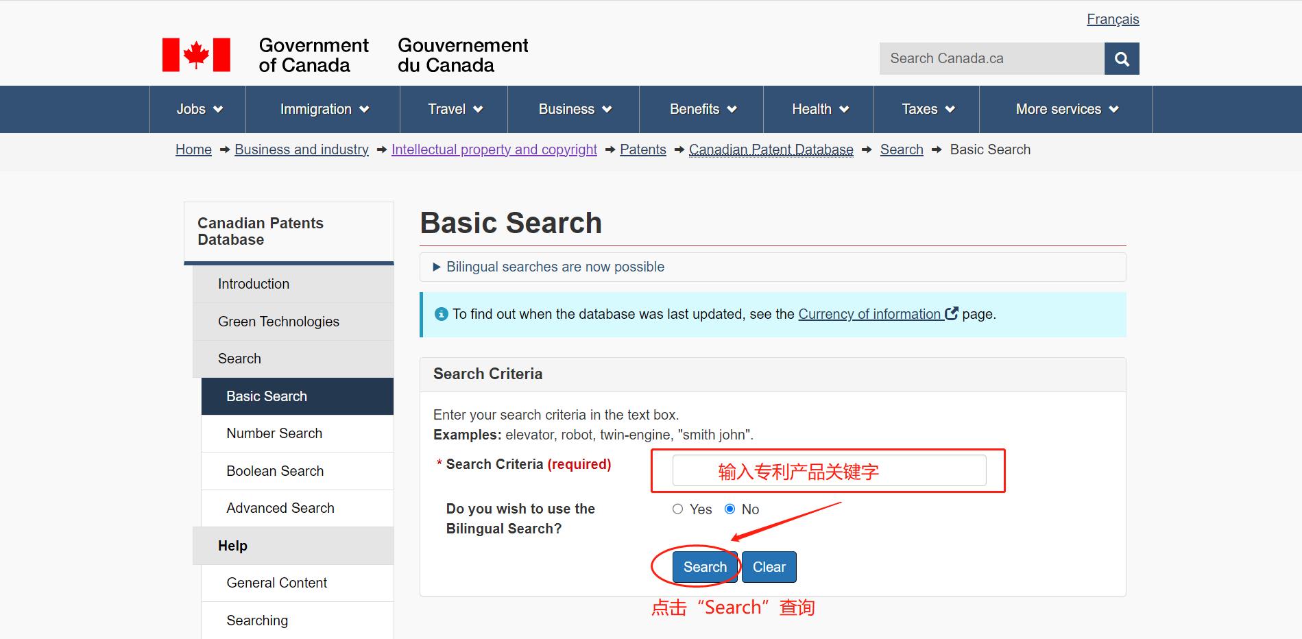Expand the Immigration menu
Screen dimensions: 1302x639
(x=323, y=109)
